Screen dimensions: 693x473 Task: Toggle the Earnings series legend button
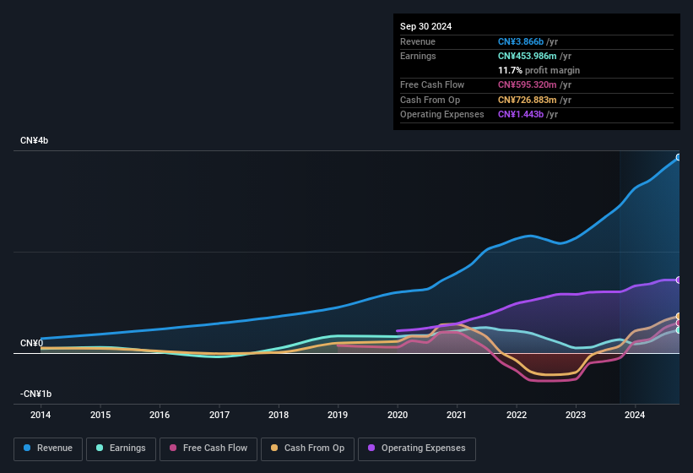(121, 449)
